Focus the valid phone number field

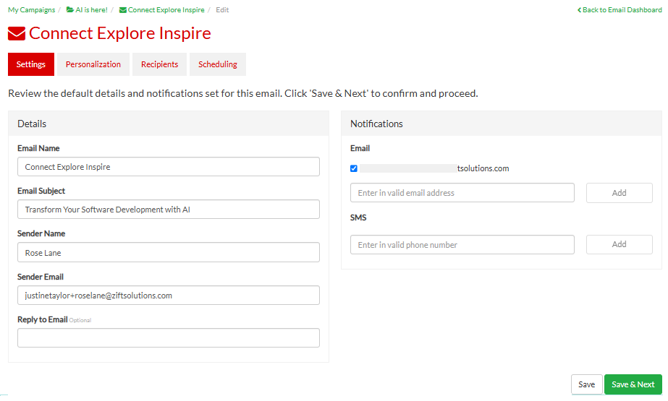pyautogui.click(x=462, y=244)
